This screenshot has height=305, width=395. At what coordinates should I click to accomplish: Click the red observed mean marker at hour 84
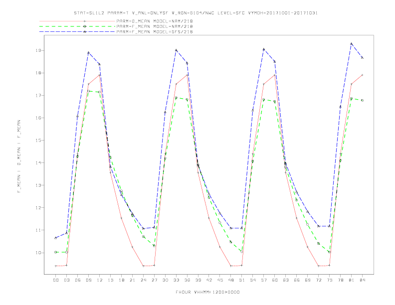tap(363, 75)
